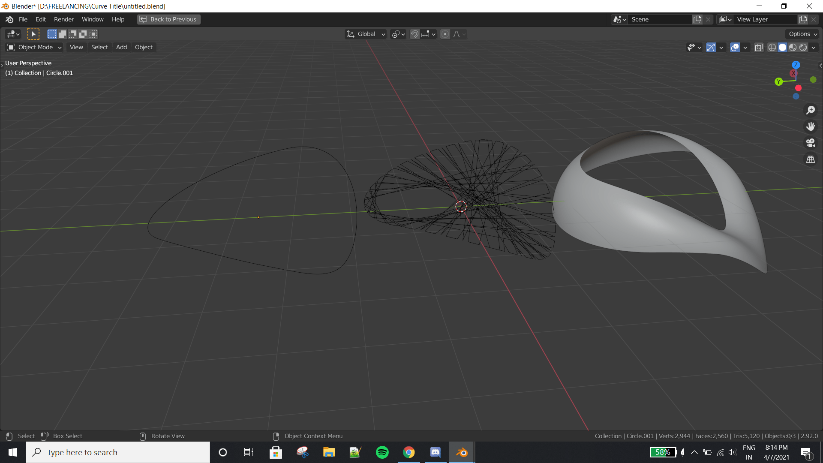Open the Render menu
The image size is (823, 463).
pos(63,19)
